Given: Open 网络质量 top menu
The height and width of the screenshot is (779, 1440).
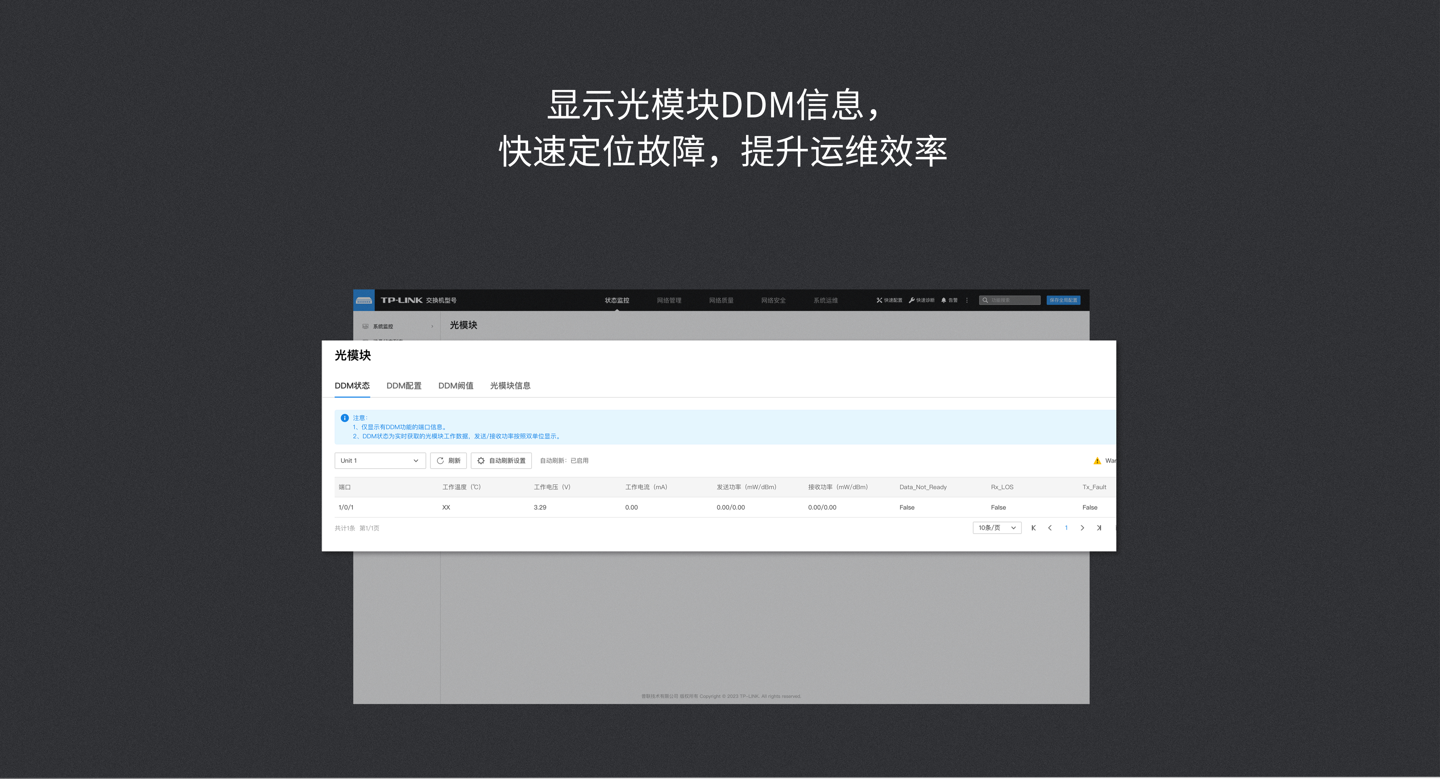Looking at the screenshot, I should point(721,300).
